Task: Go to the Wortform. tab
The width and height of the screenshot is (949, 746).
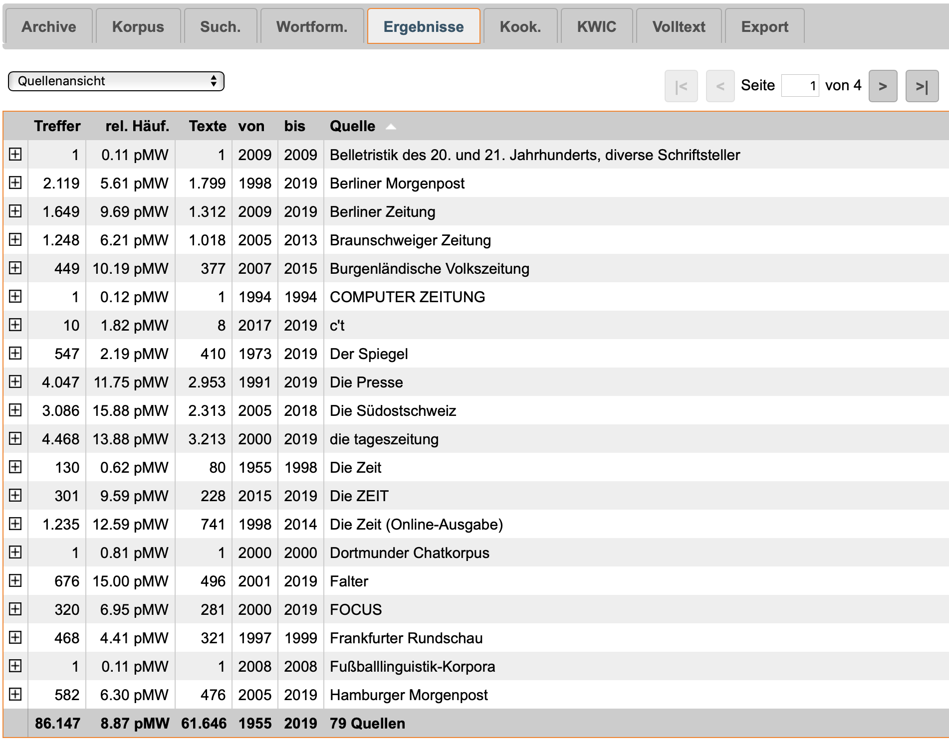Action: tap(312, 26)
